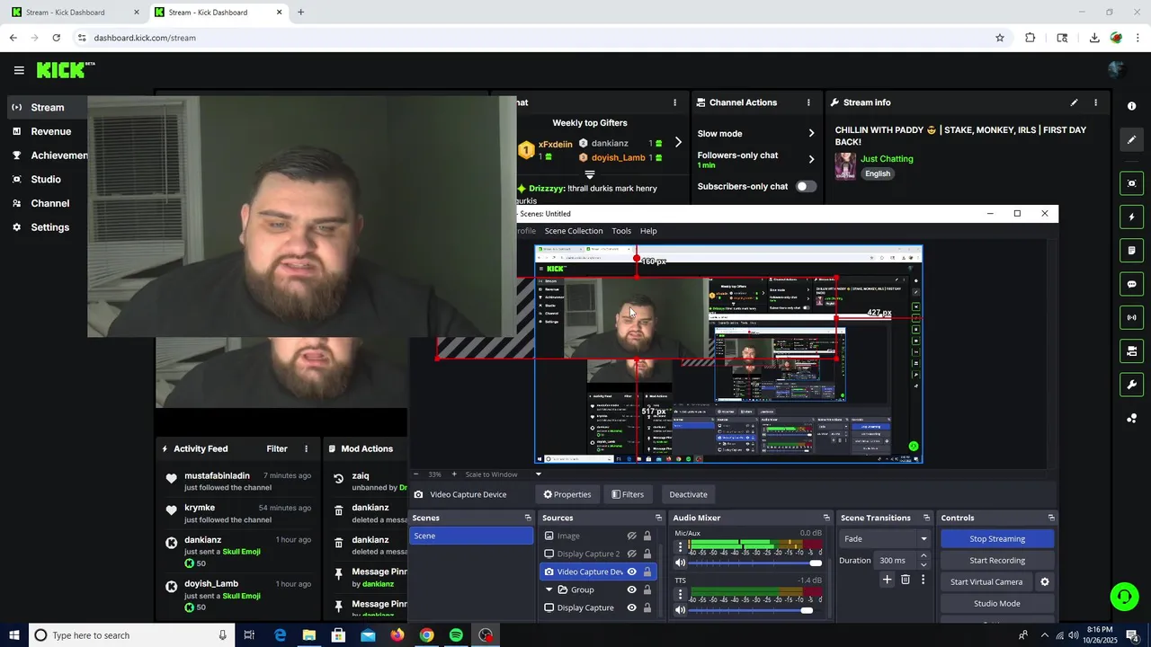The width and height of the screenshot is (1151, 647).
Task: Go to Channel in Kick sidebar
Action: 49,203
